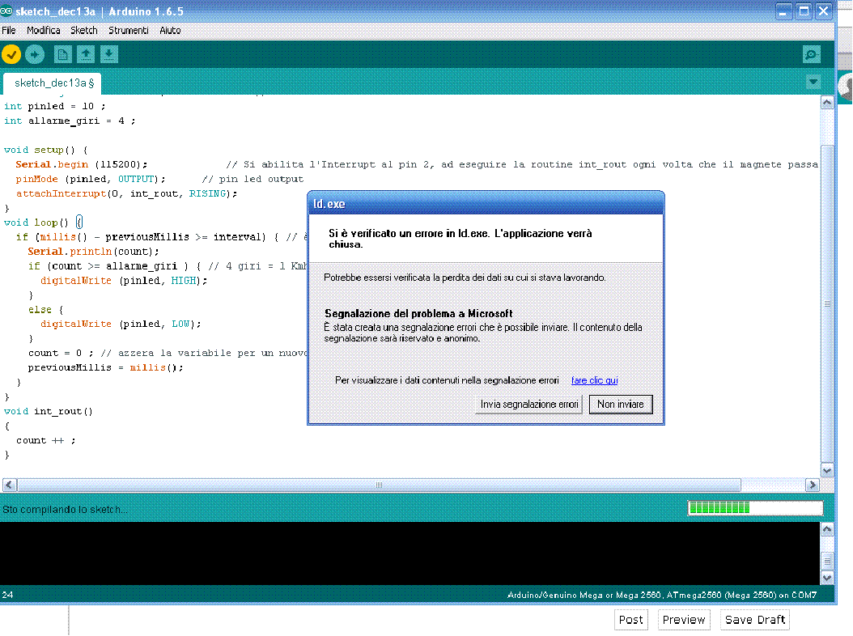
Task: Click the Non inviare button
Action: point(621,404)
